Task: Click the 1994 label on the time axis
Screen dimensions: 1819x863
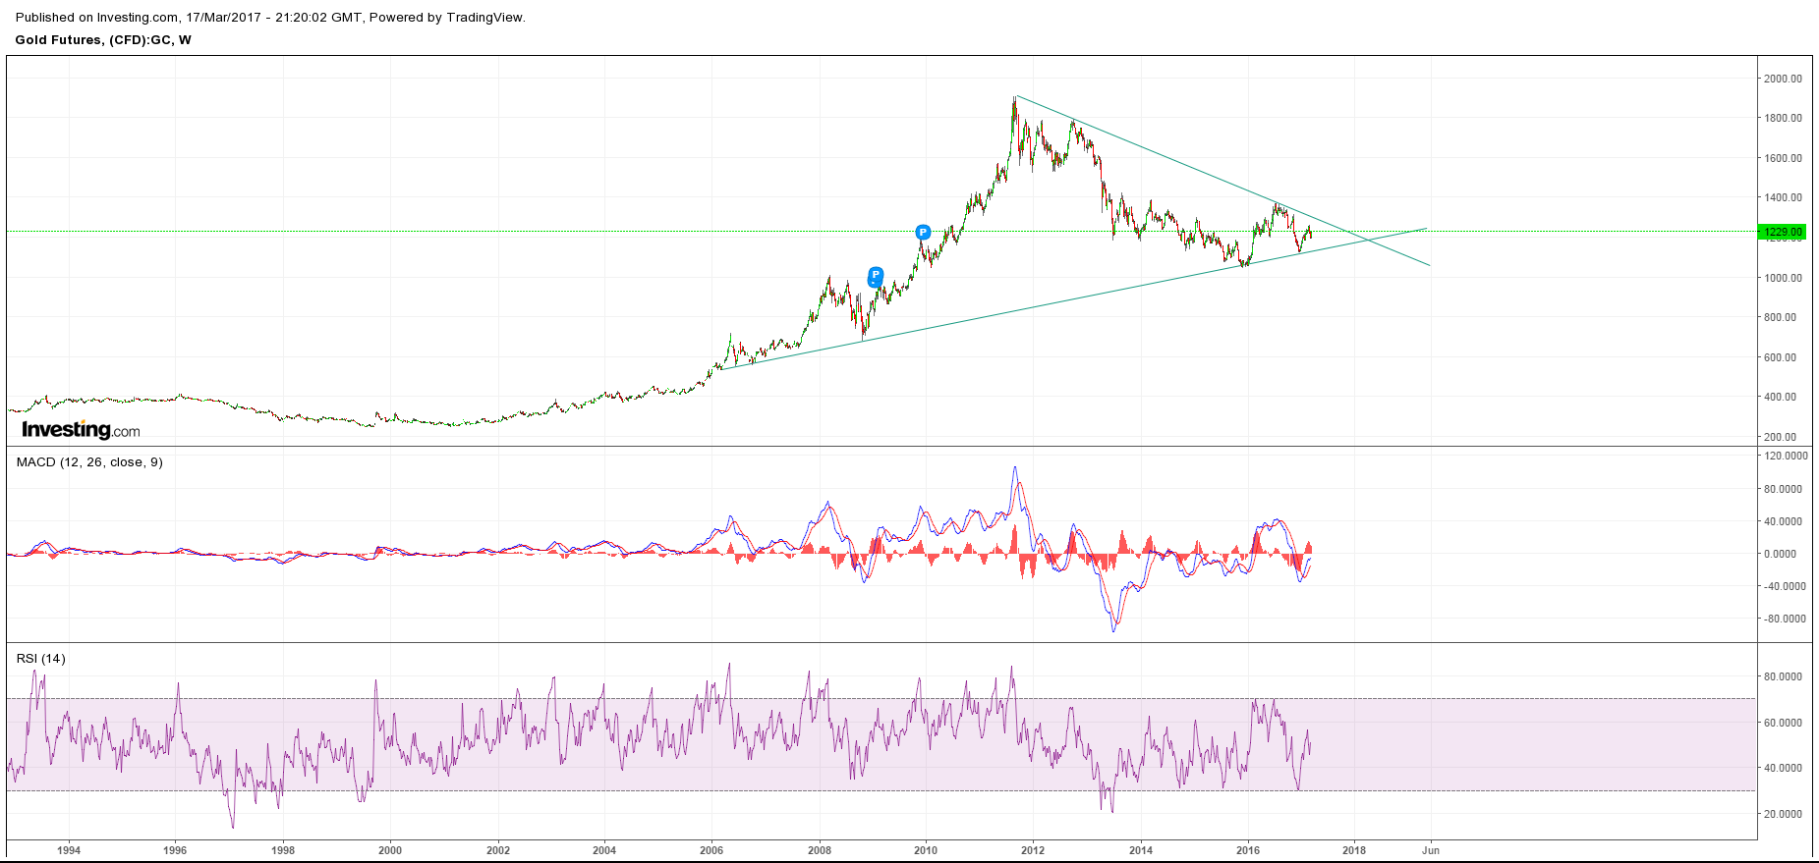Action: pos(69,850)
